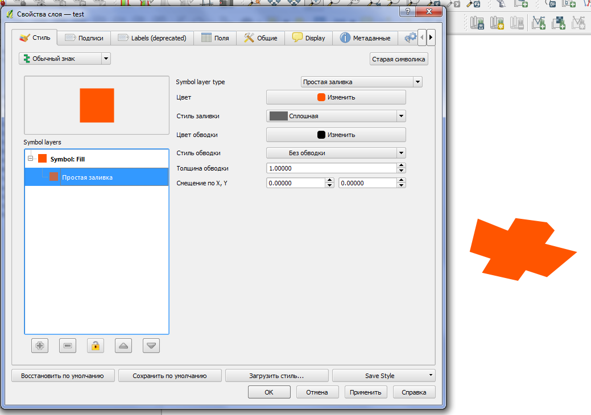The height and width of the screenshot is (415, 591).
Task: Move the symbol layer down with the arrow icon
Action: tap(151, 345)
